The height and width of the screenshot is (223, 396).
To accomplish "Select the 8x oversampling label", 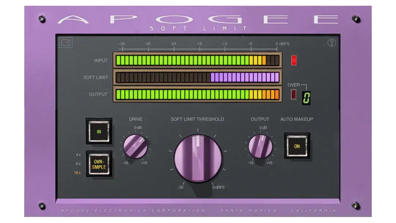I will [78, 164].
